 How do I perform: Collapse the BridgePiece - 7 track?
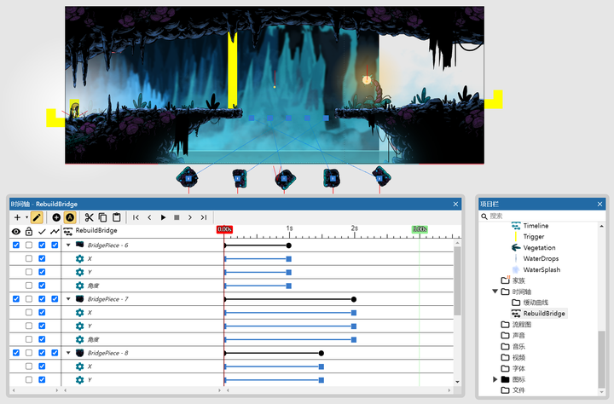[x=68, y=299]
